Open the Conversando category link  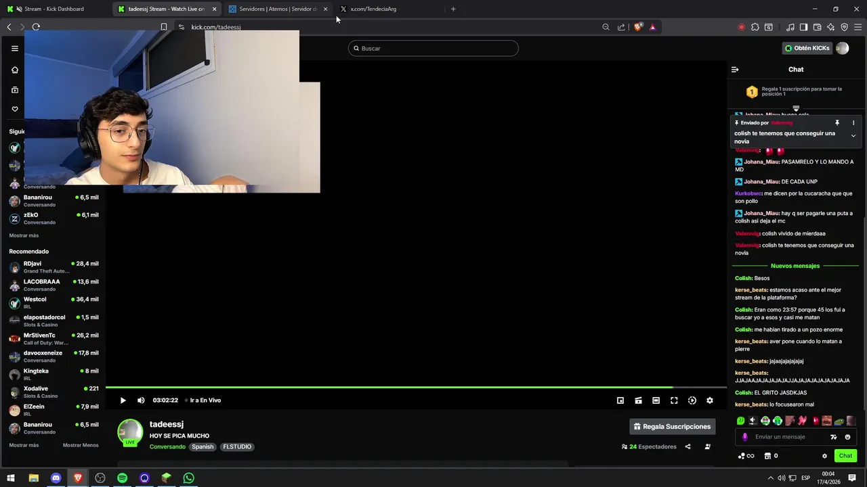[x=167, y=447]
